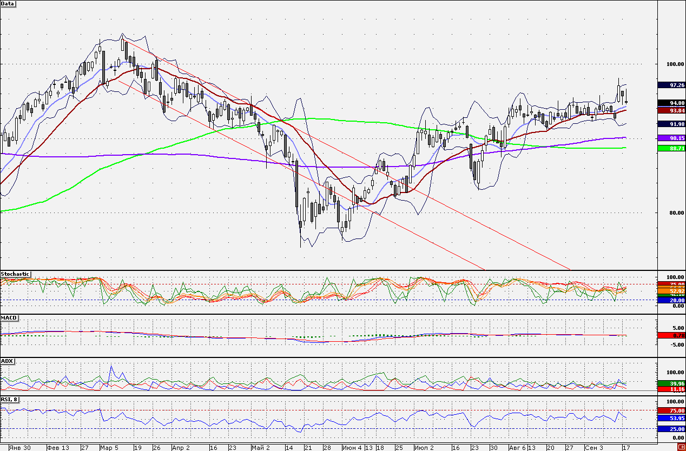Click the 'Мар 5' date on the time axis

109,448
